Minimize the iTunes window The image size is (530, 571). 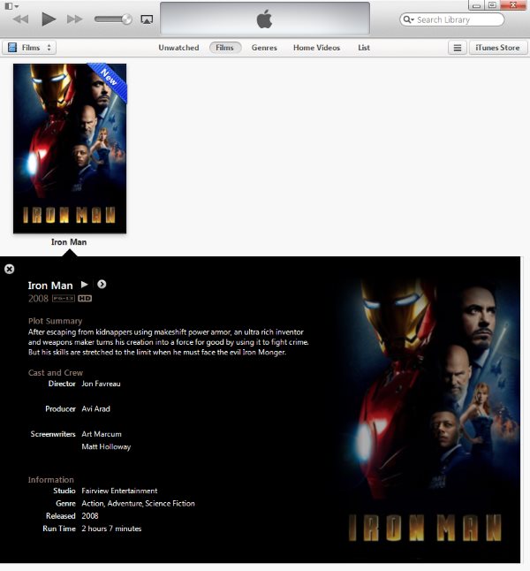pos(476,5)
